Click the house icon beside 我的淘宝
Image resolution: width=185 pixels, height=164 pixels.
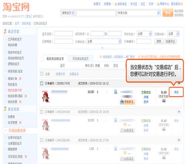pyautogui.click(x=115, y=4)
